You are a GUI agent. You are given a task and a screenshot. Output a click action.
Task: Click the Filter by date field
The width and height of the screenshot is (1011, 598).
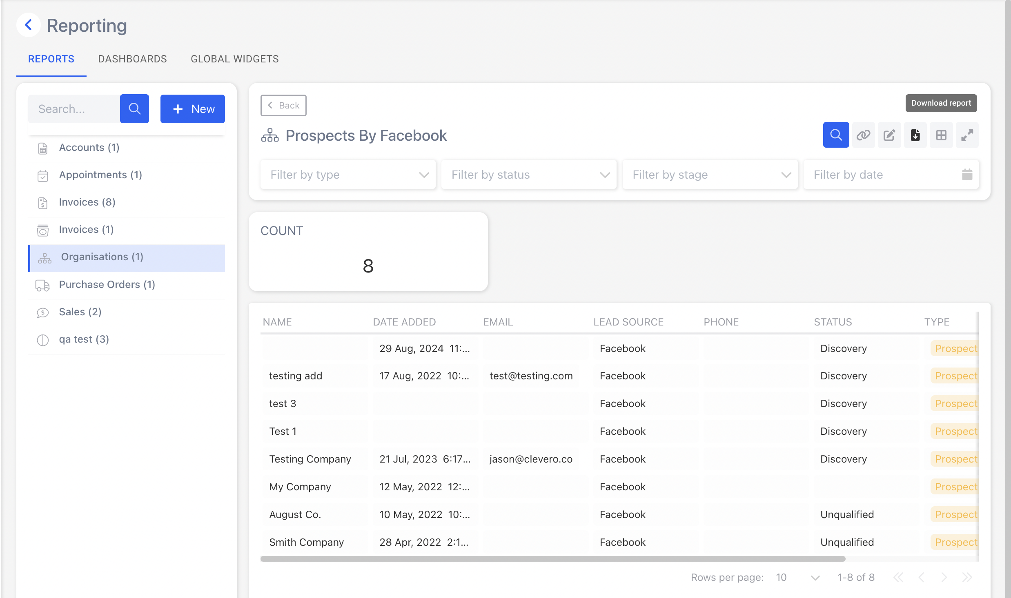point(891,175)
